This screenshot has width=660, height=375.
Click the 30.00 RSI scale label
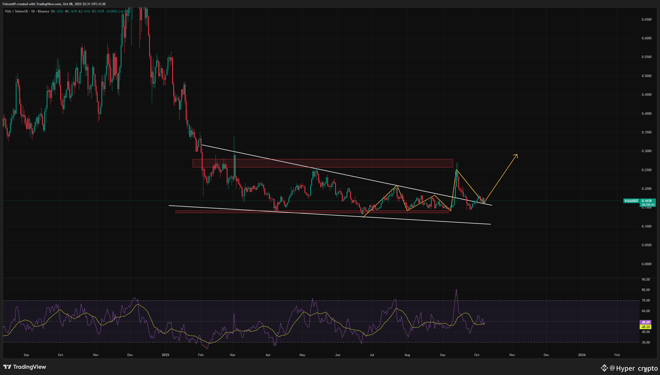tap(646, 342)
